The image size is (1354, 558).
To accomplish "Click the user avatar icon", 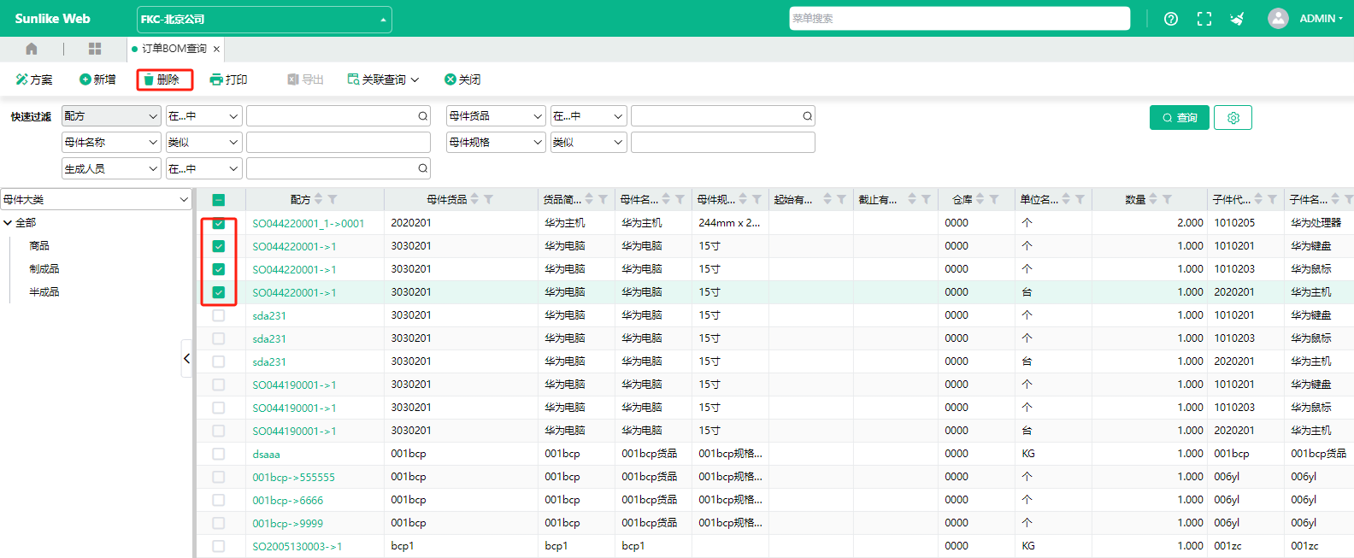I will click(x=1278, y=19).
